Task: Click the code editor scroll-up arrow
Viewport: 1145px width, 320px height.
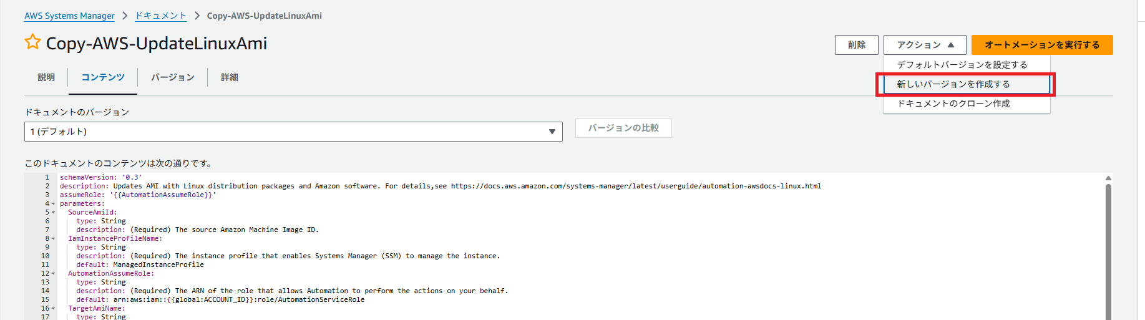Action: (1108, 178)
